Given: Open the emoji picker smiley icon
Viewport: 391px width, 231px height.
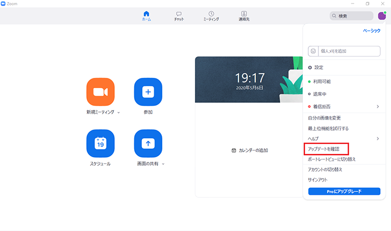Looking at the screenshot, I should (313, 51).
